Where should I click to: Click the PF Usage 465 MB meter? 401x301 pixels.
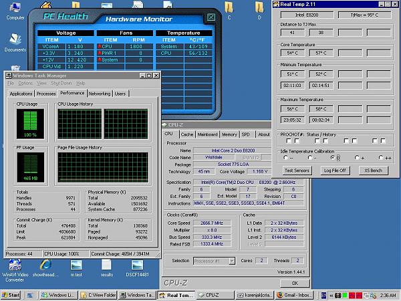pos(31,167)
